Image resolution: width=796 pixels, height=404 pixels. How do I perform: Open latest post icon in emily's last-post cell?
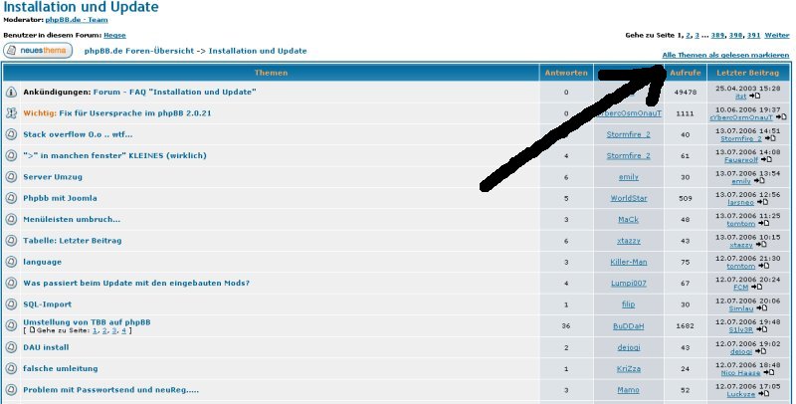(759, 182)
